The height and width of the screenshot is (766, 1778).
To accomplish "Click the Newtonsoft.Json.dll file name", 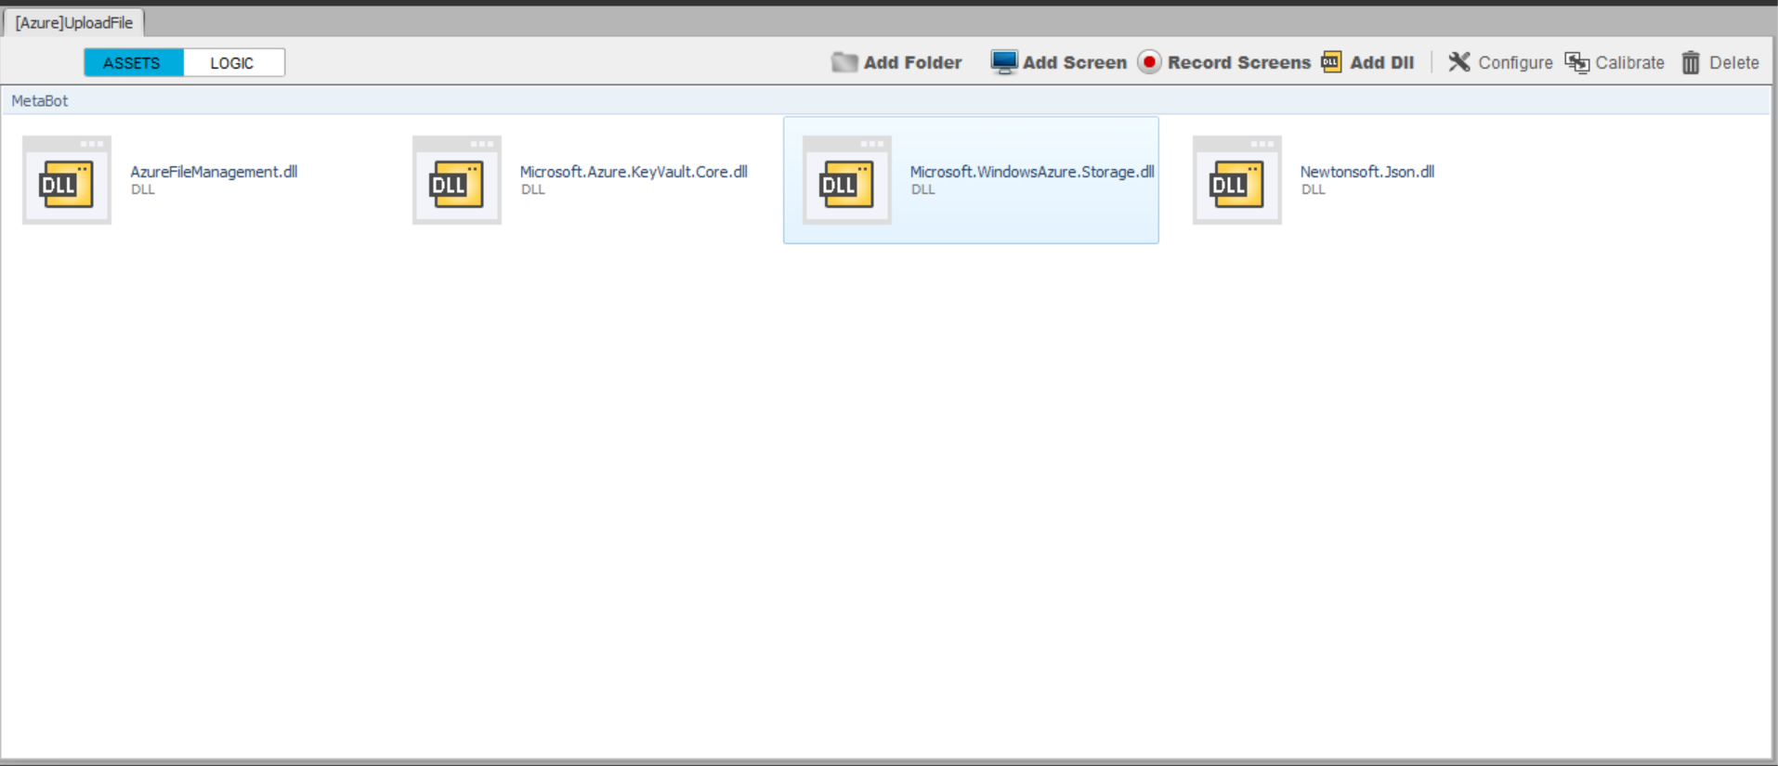I will pos(1367,172).
